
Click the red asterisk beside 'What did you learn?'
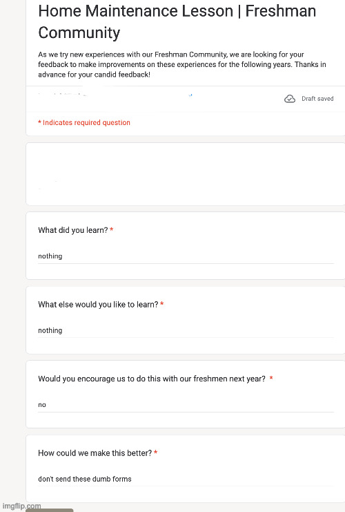(x=112, y=229)
